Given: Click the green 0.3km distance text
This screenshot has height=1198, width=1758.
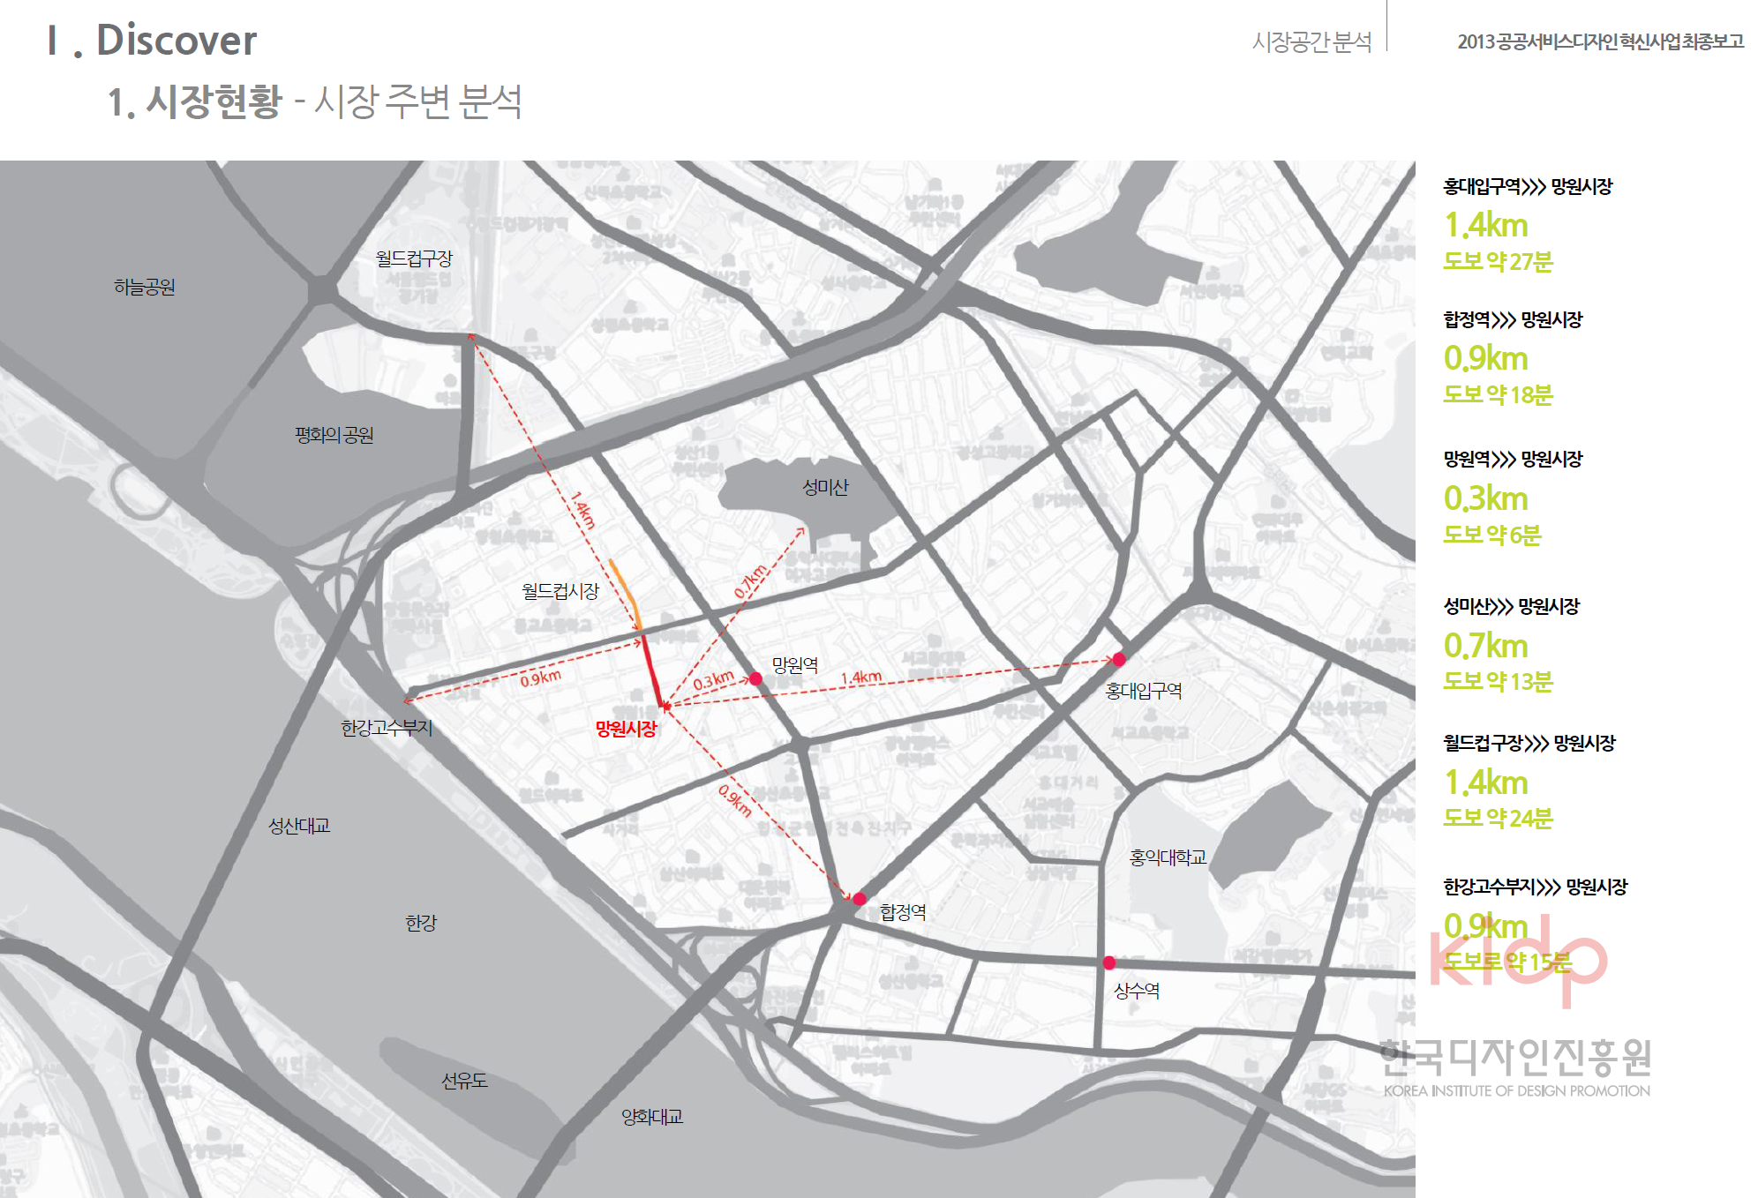Looking at the screenshot, I should click(1485, 499).
